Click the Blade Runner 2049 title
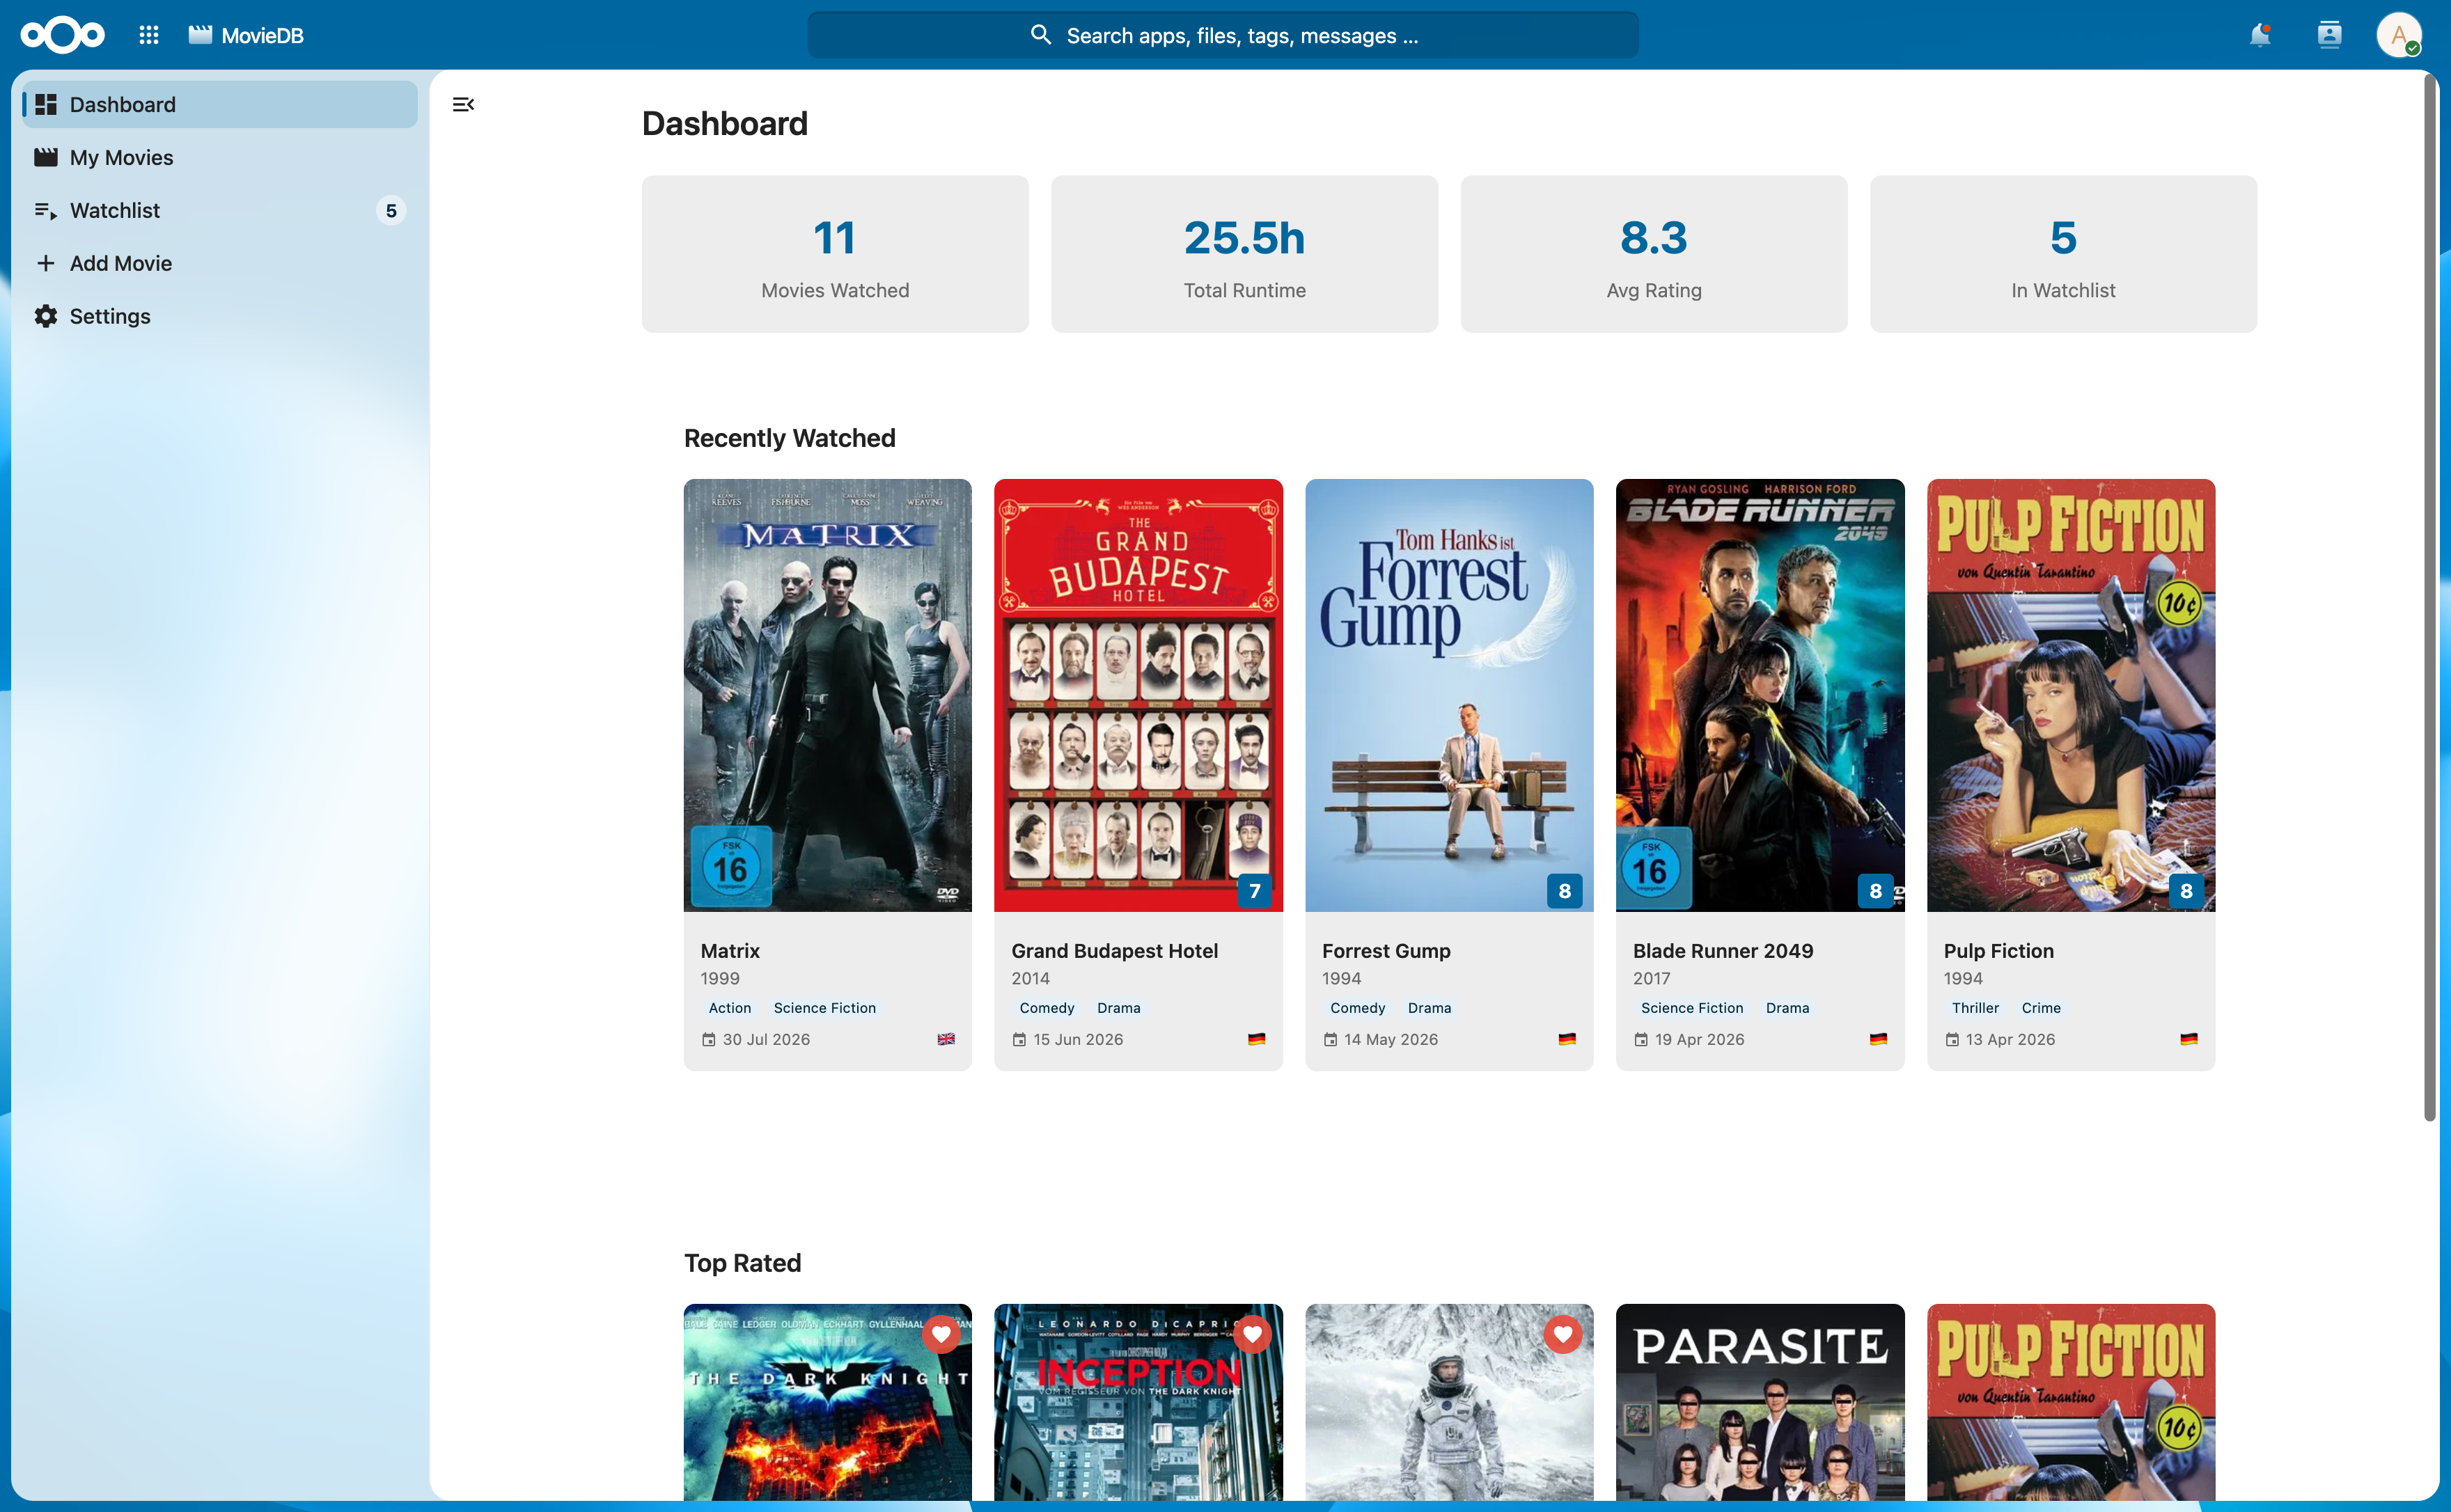This screenshot has width=2451, height=1512. click(x=1723, y=951)
